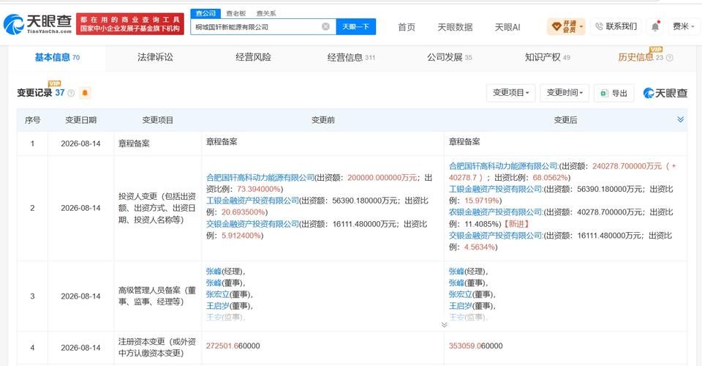The height and width of the screenshot is (366, 702).
Task: Select the 投资人变更 change item cell
Action: pyautogui.click(x=157, y=208)
